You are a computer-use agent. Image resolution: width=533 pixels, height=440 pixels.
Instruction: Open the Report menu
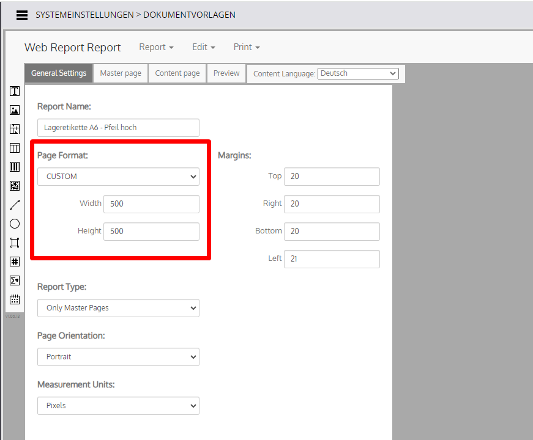156,47
